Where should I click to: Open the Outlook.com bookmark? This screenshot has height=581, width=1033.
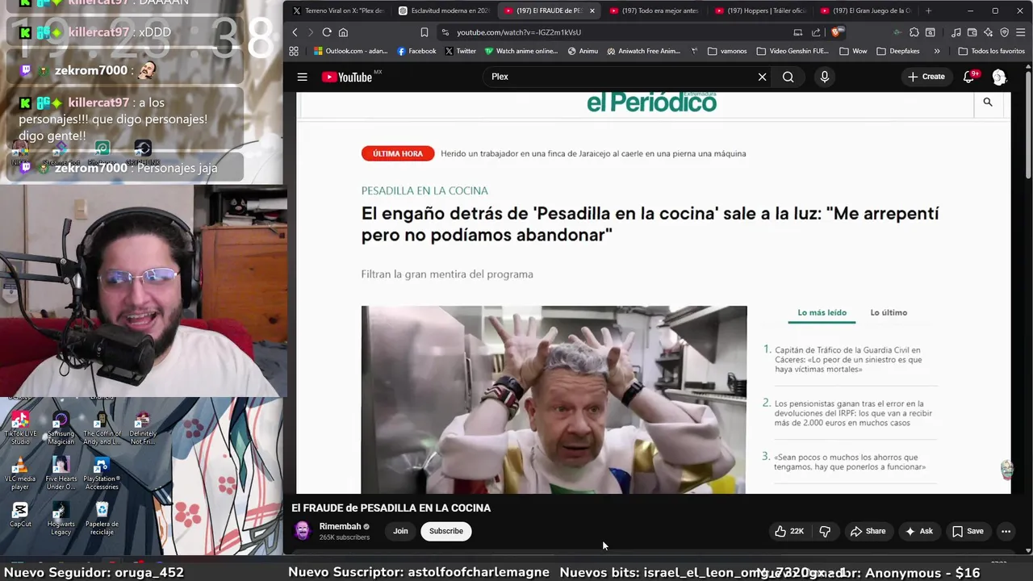point(350,51)
